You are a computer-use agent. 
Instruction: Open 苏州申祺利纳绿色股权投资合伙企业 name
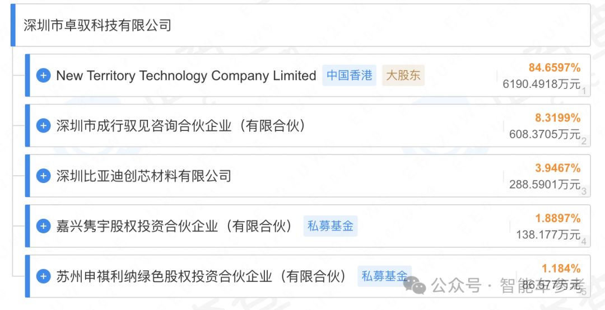(202, 276)
